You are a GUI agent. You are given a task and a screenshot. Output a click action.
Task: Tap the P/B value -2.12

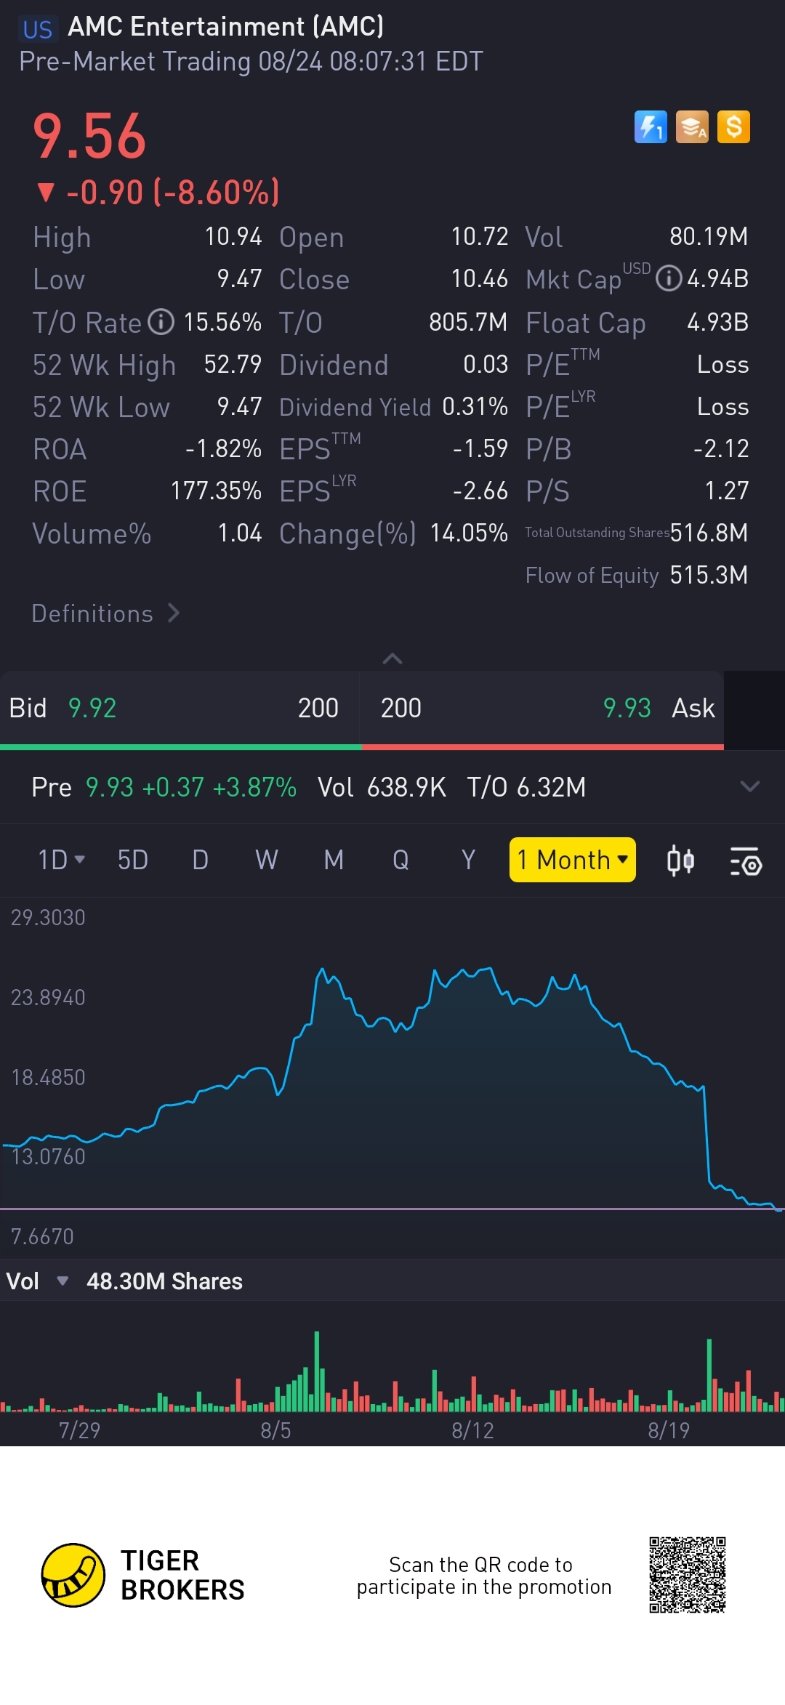[x=721, y=448]
